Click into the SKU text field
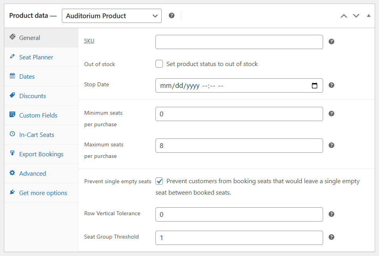Viewport: 379px width, 256px height. coord(239,42)
